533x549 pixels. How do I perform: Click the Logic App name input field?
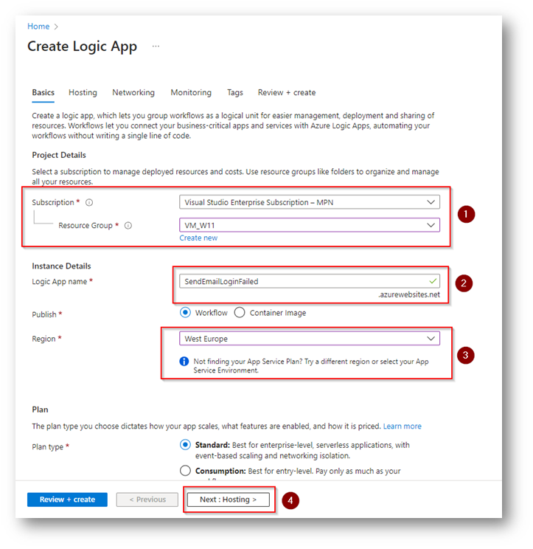pyautogui.click(x=302, y=281)
